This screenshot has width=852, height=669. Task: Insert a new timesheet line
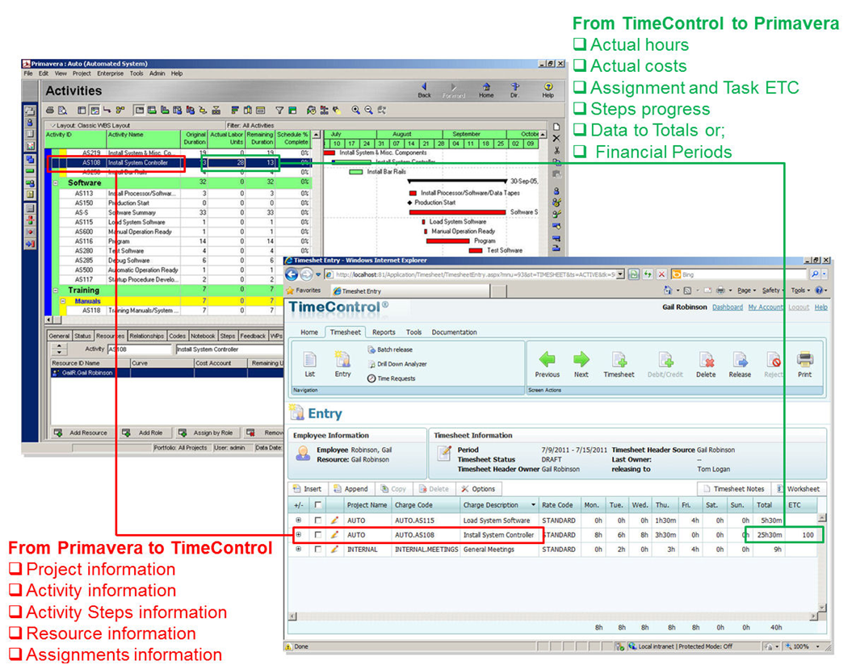[x=308, y=489]
